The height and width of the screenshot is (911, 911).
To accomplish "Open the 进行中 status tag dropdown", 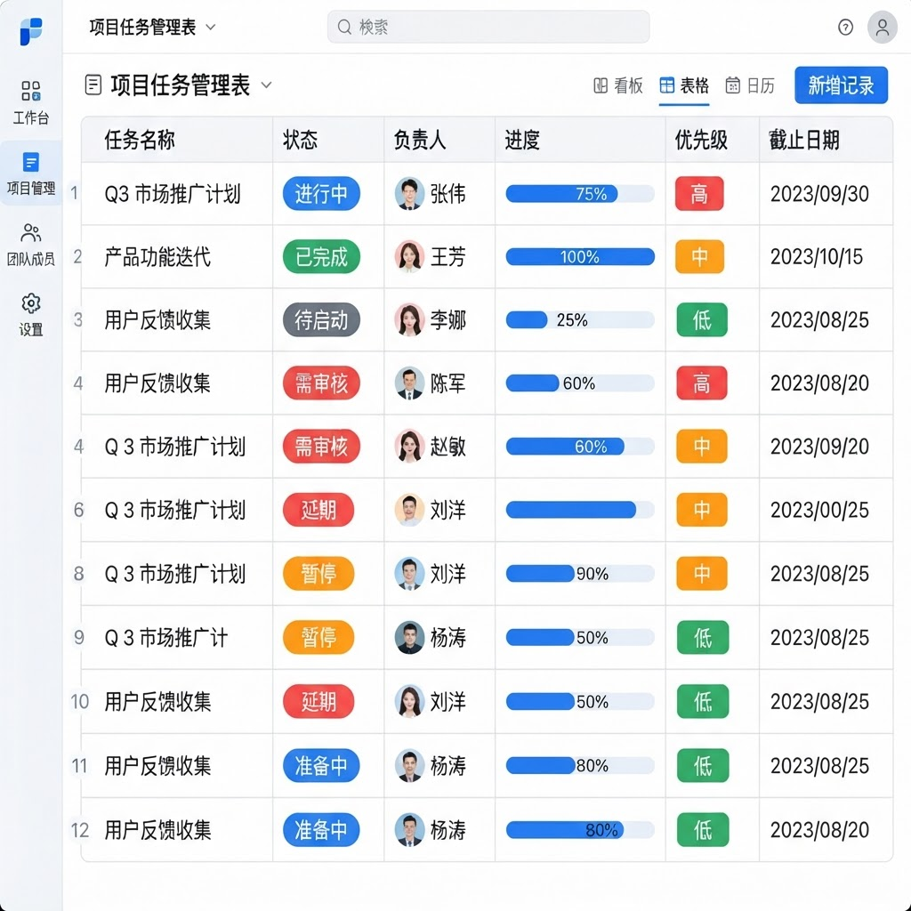I will (x=321, y=193).
